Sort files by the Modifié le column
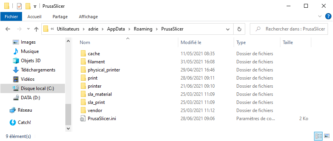The image size is (333, 141). point(191,42)
